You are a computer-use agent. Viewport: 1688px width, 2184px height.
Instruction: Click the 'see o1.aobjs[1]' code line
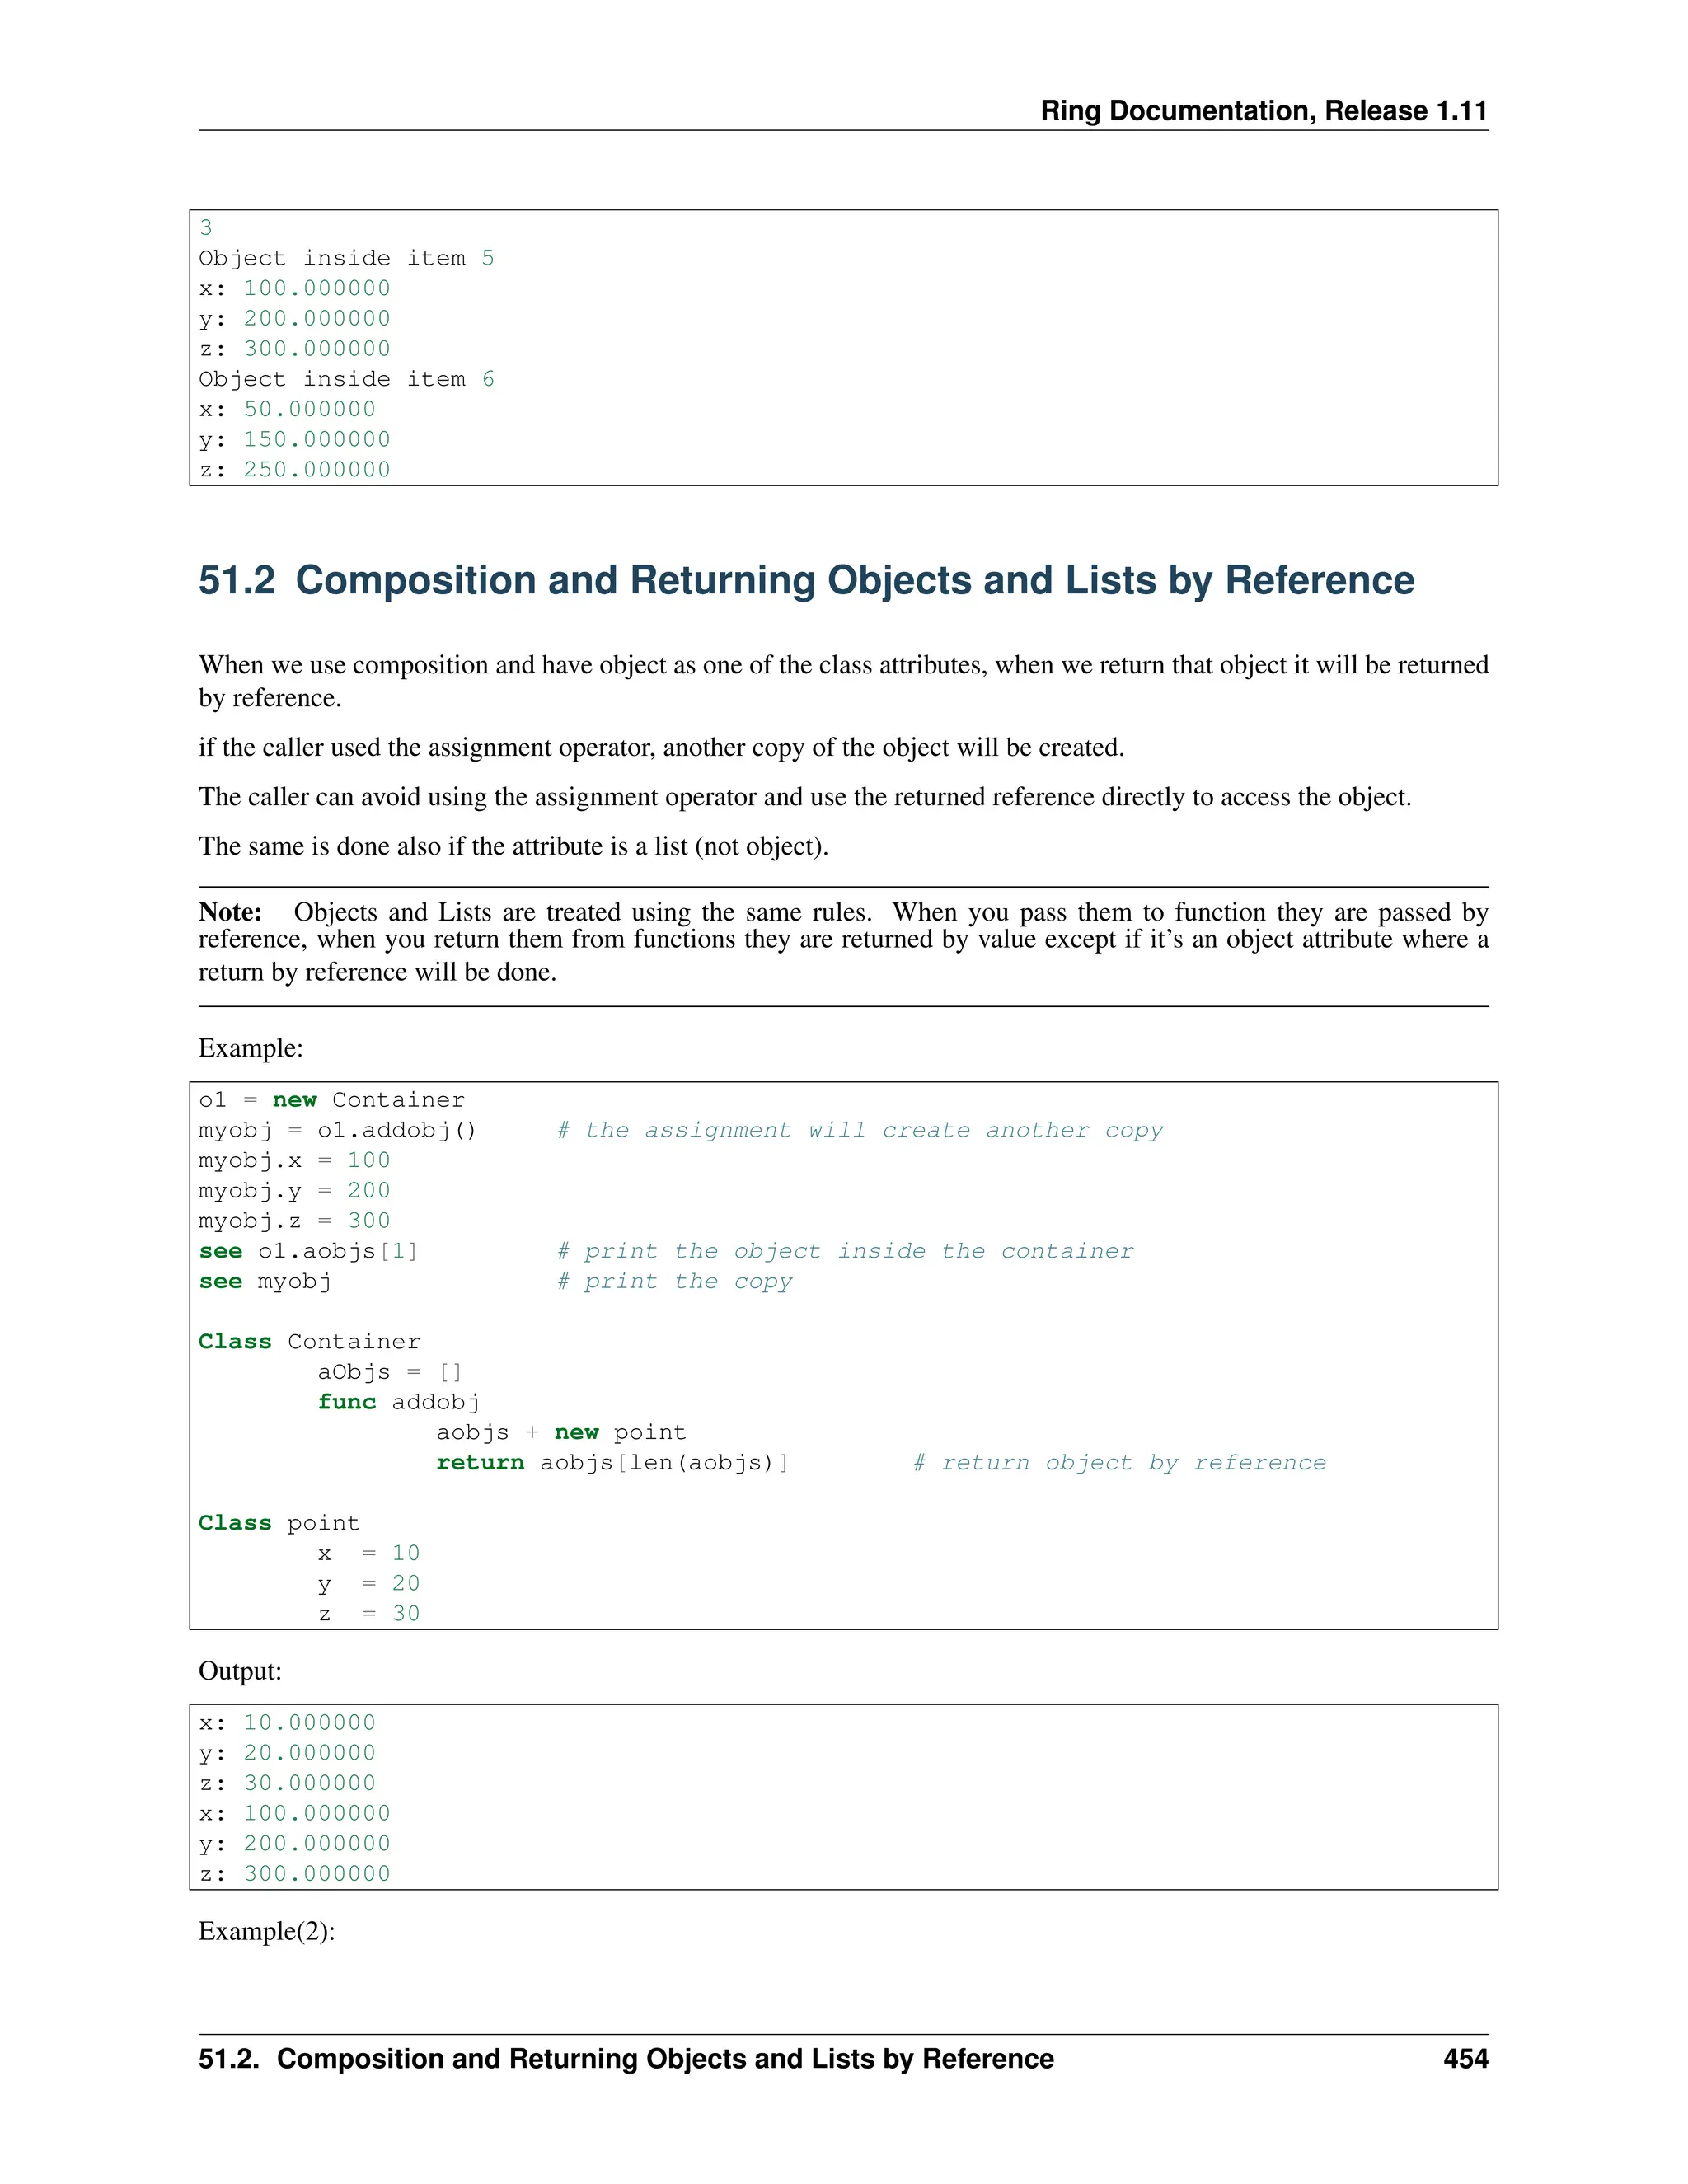click(308, 1251)
